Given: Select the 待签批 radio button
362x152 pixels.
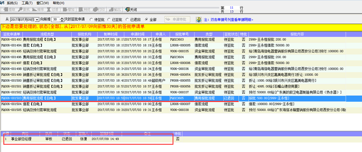Looking at the screenshot, I should (91, 20).
